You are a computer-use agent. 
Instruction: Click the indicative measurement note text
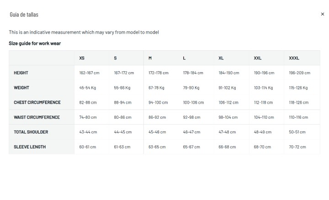(84, 32)
